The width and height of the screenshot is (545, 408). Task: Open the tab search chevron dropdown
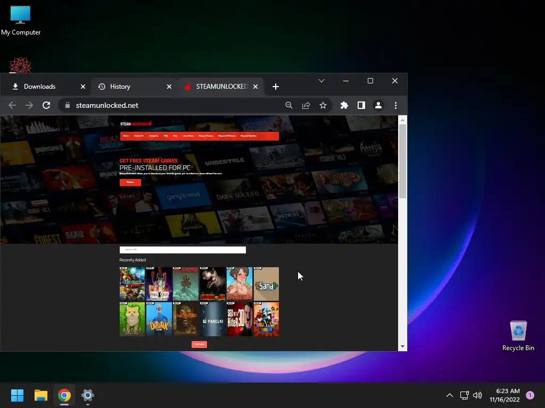pyautogui.click(x=321, y=81)
